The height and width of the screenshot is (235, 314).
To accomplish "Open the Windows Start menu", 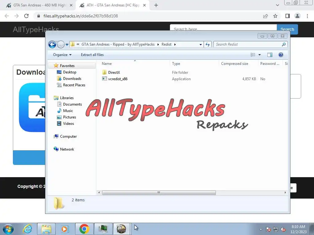I will 8,229.
